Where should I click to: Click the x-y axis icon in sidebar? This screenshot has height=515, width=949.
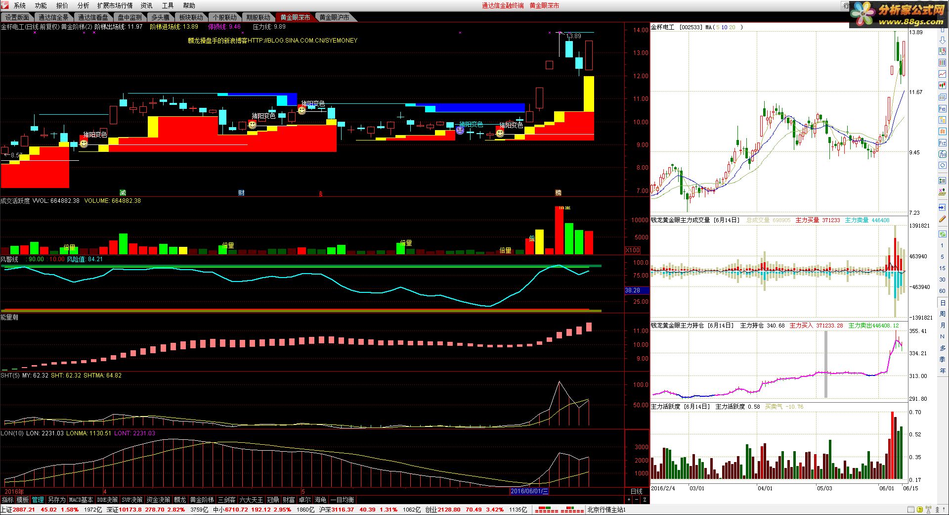(942, 192)
